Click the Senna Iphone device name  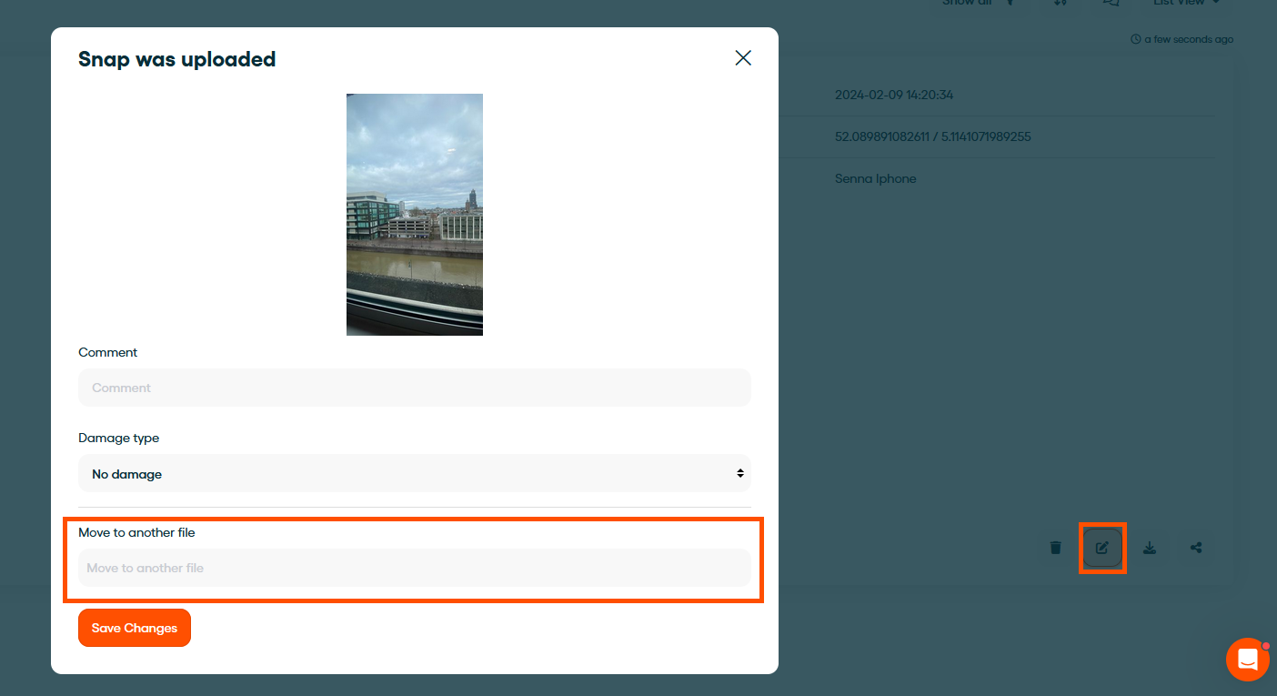[x=876, y=179]
